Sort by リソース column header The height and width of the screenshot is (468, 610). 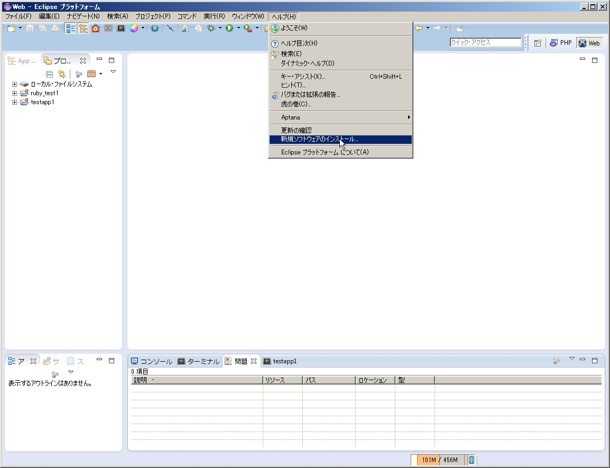coord(283,380)
